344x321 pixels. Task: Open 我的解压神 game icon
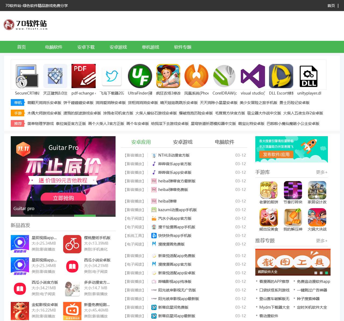pos(293,217)
